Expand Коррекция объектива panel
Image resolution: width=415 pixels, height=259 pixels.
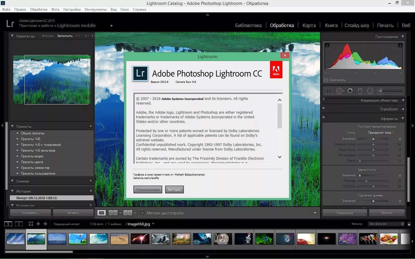pyautogui.click(x=403, y=100)
